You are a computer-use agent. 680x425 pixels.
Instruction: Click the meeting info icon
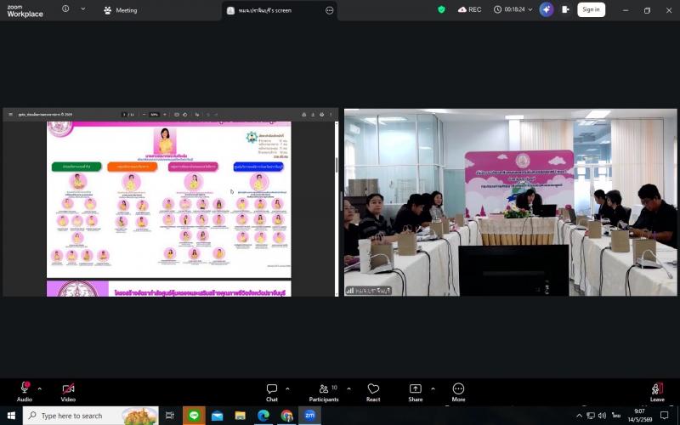click(x=65, y=8)
